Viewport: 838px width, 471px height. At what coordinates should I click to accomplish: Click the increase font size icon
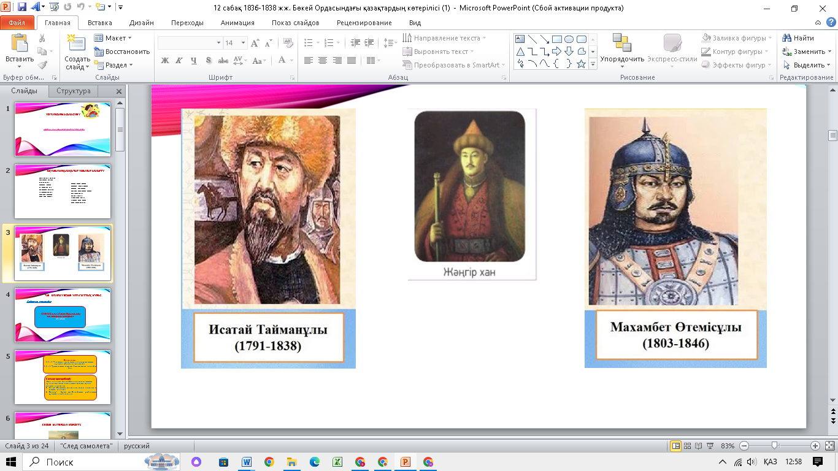pyautogui.click(x=255, y=43)
